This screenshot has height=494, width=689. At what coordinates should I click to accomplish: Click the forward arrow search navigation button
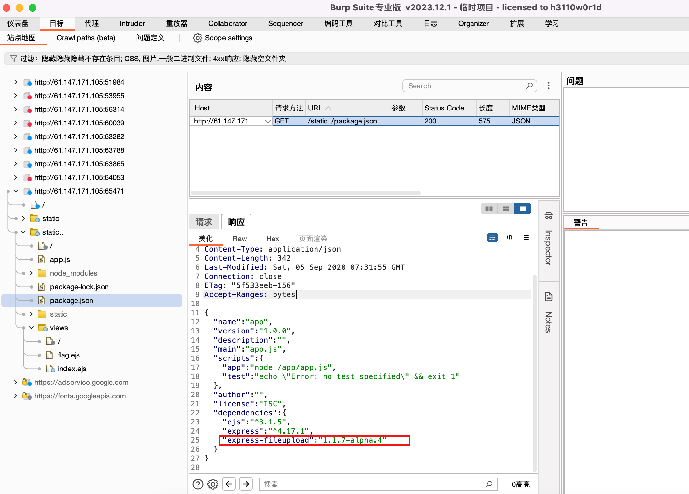tap(246, 484)
